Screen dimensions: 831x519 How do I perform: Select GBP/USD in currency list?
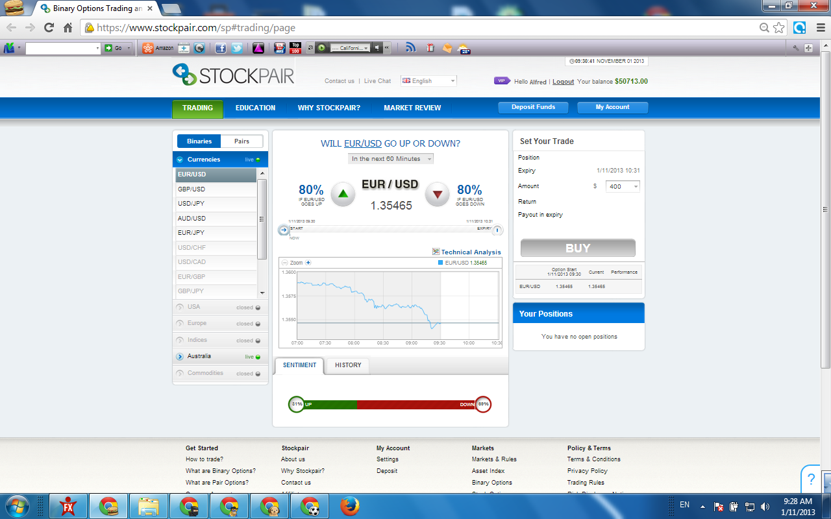point(216,189)
